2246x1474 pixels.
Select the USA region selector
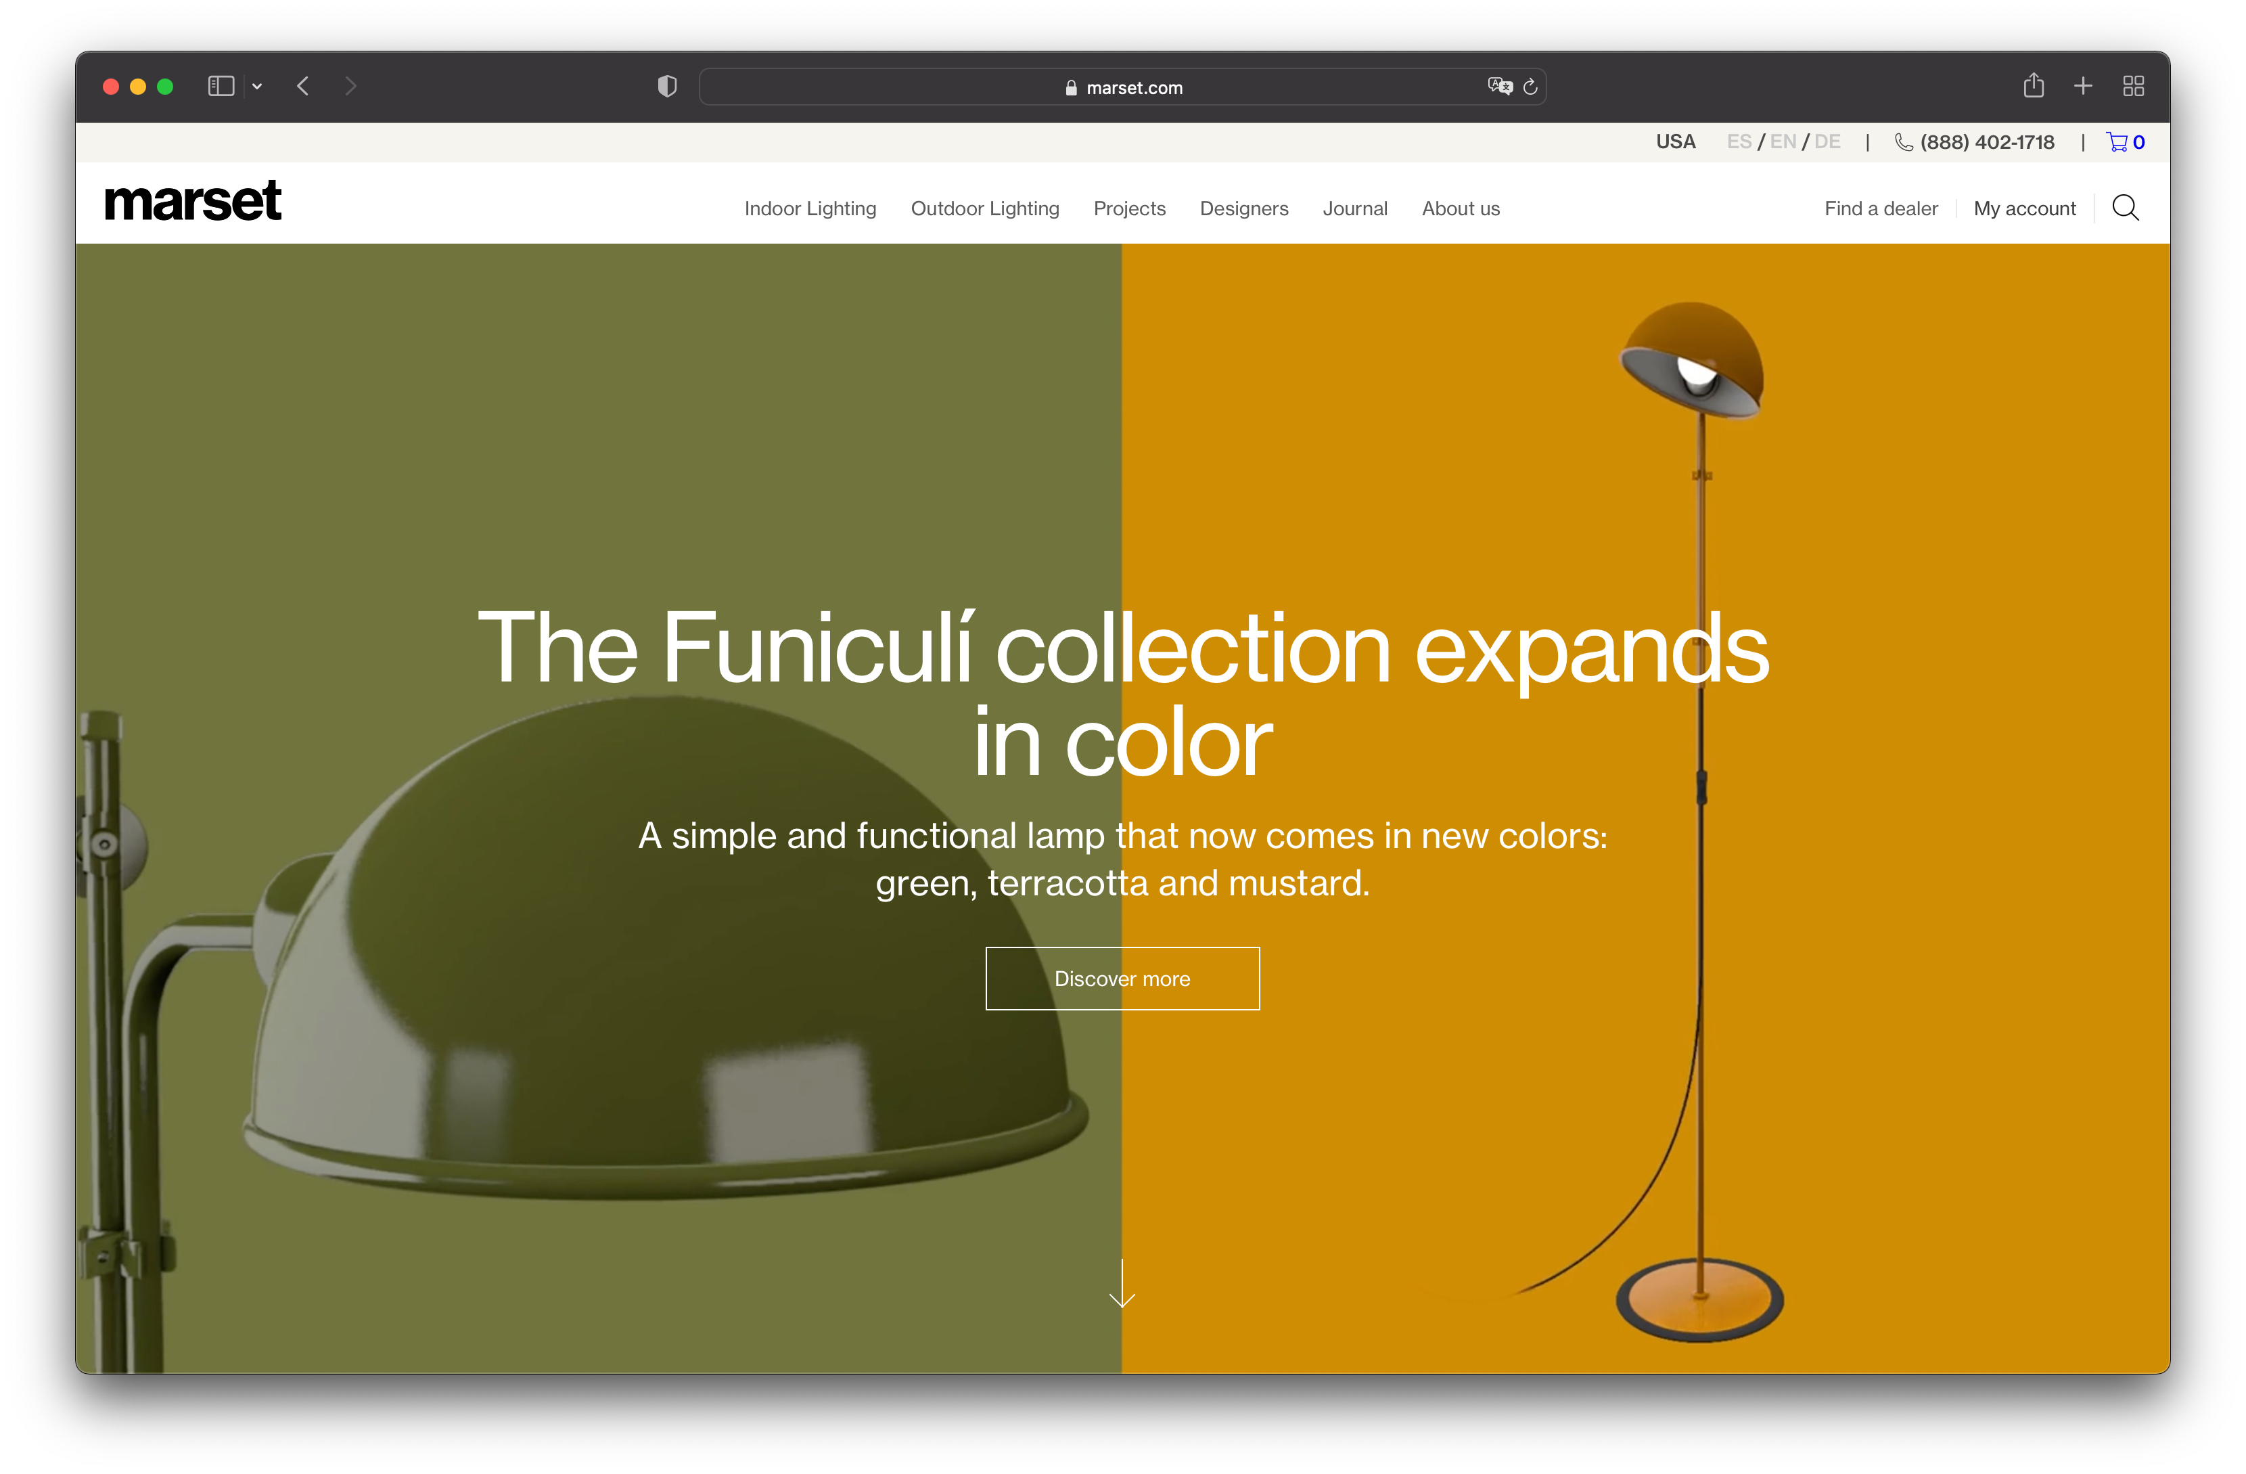[x=1675, y=141]
